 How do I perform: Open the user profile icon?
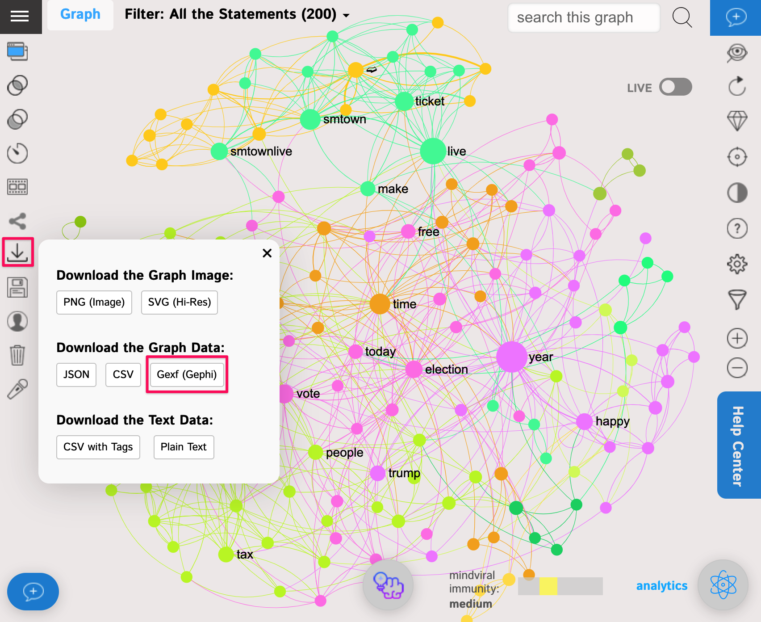pyautogui.click(x=17, y=321)
